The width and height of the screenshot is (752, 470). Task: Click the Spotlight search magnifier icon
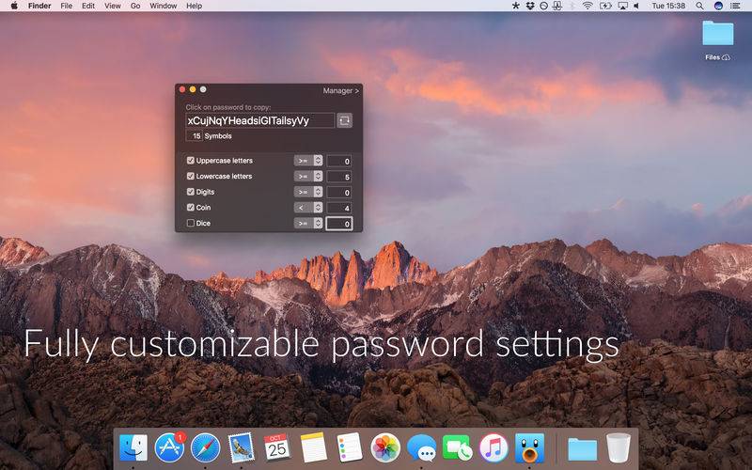[699, 6]
